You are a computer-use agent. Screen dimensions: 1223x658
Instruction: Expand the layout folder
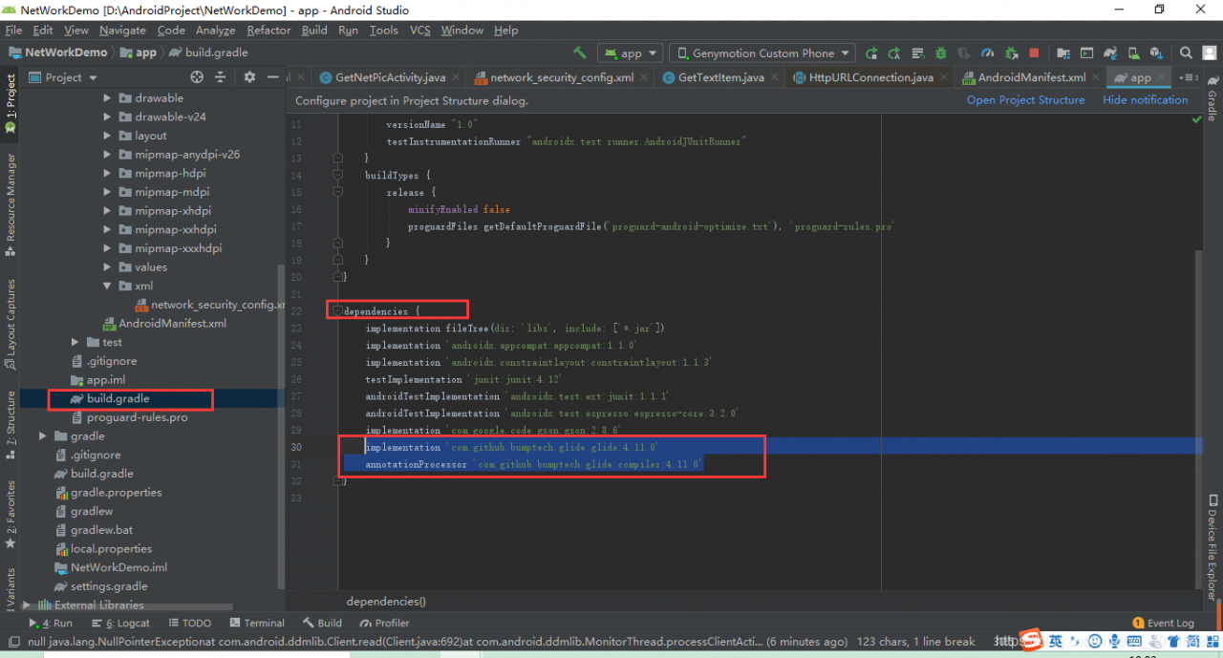[108, 136]
